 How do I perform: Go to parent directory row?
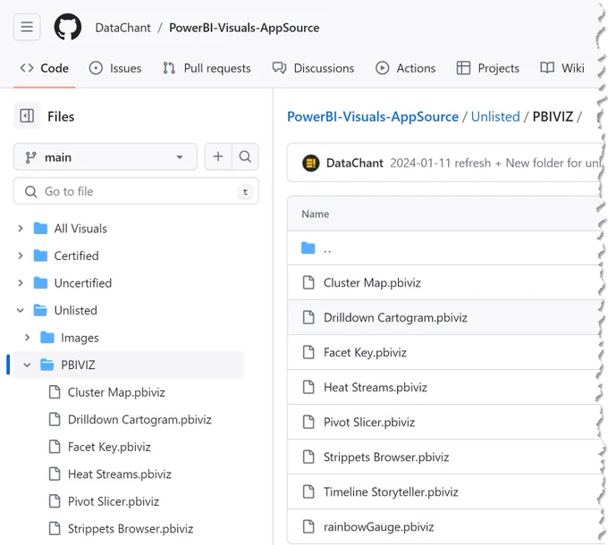tap(444, 248)
